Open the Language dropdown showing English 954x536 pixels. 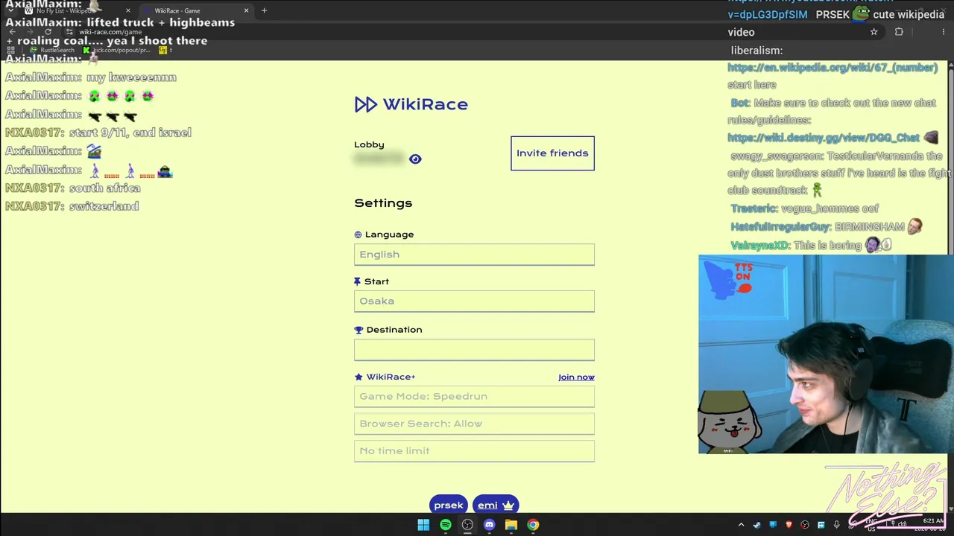pos(474,255)
